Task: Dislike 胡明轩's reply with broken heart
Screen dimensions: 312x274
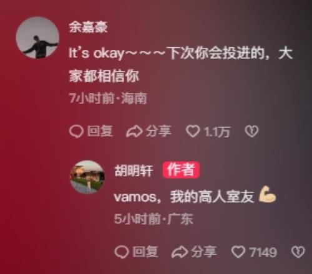Action: pos(298,252)
